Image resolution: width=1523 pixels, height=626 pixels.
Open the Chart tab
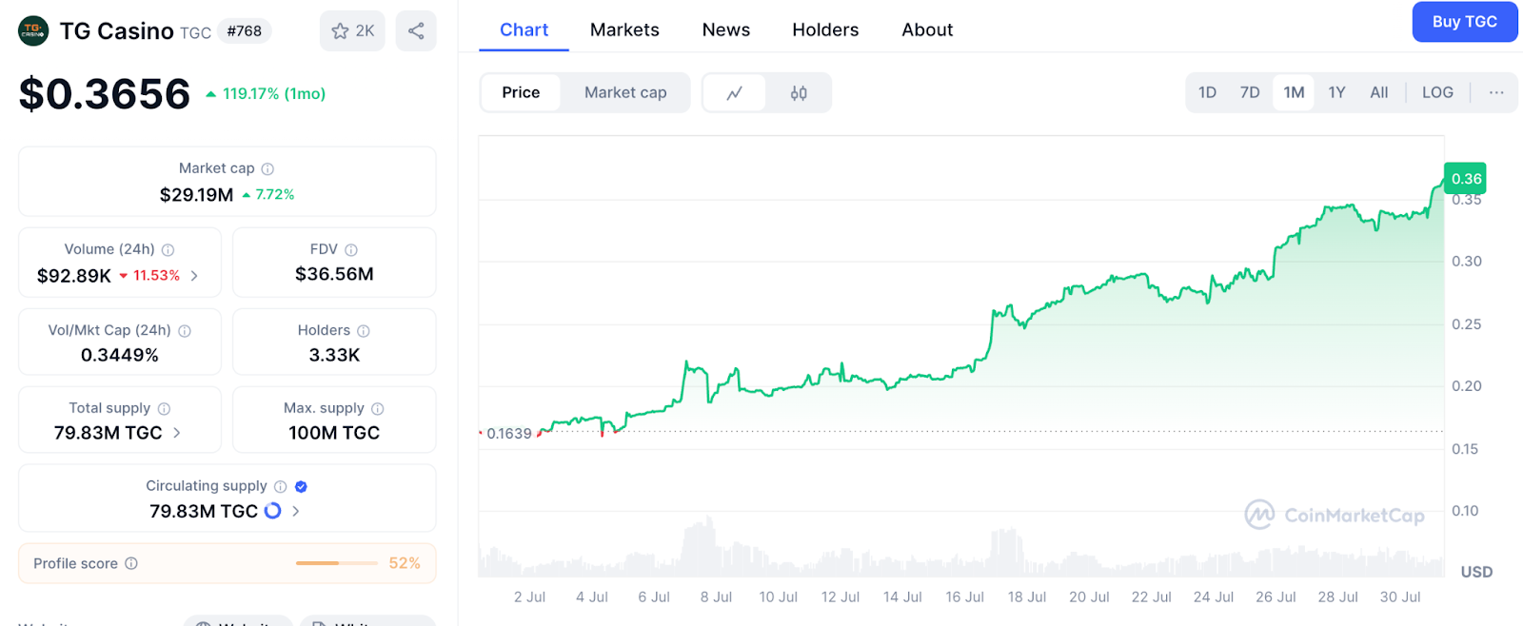pos(524,30)
